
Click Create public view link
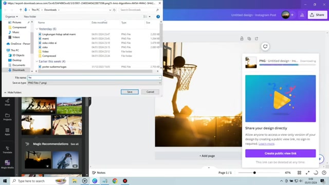tap(280, 153)
